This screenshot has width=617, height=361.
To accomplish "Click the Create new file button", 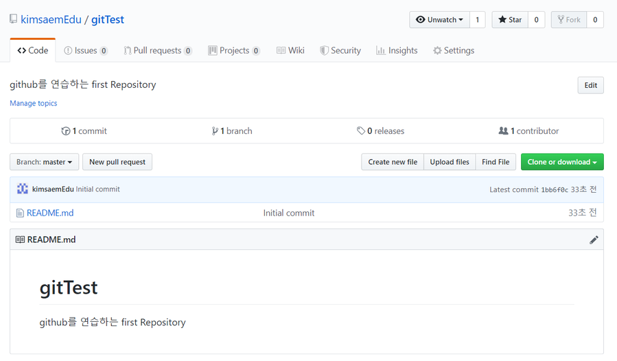I will (x=393, y=162).
